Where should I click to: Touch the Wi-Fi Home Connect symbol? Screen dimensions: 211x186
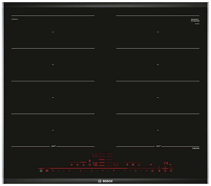(151, 164)
